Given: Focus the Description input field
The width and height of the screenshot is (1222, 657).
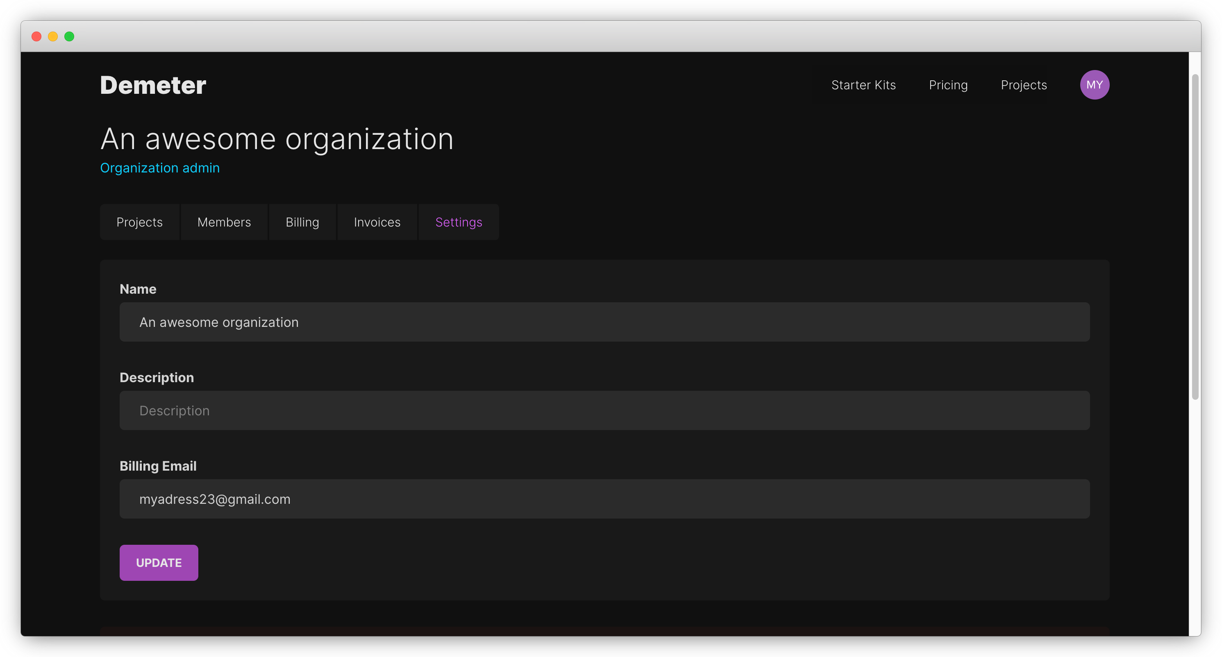Looking at the screenshot, I should pyautogui.click(x=604, y=410).
